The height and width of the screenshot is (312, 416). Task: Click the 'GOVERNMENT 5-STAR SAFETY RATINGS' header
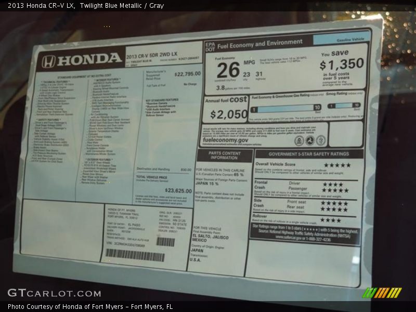(x=308, y=154)
